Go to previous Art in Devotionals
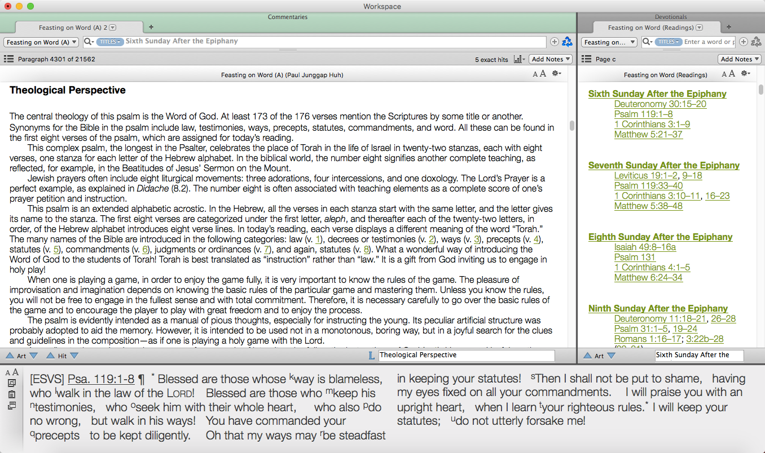The width and height of the screenshot is (765, 453). (587, 356)
